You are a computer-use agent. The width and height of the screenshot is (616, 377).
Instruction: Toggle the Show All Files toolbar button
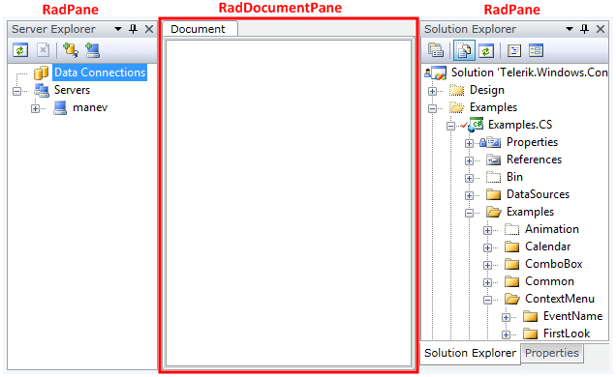coord(464,50)
